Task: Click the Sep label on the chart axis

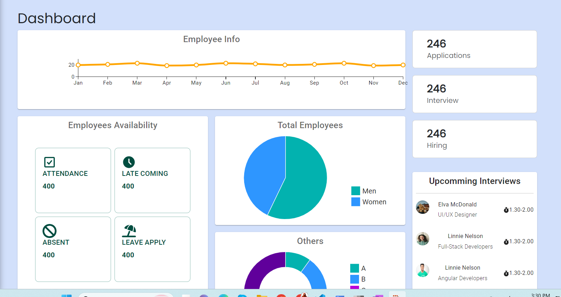Action: point(314,83)
